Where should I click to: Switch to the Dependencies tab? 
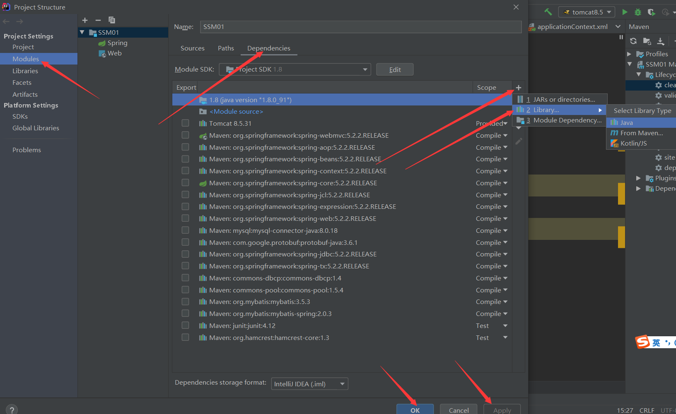click(269, 48)
